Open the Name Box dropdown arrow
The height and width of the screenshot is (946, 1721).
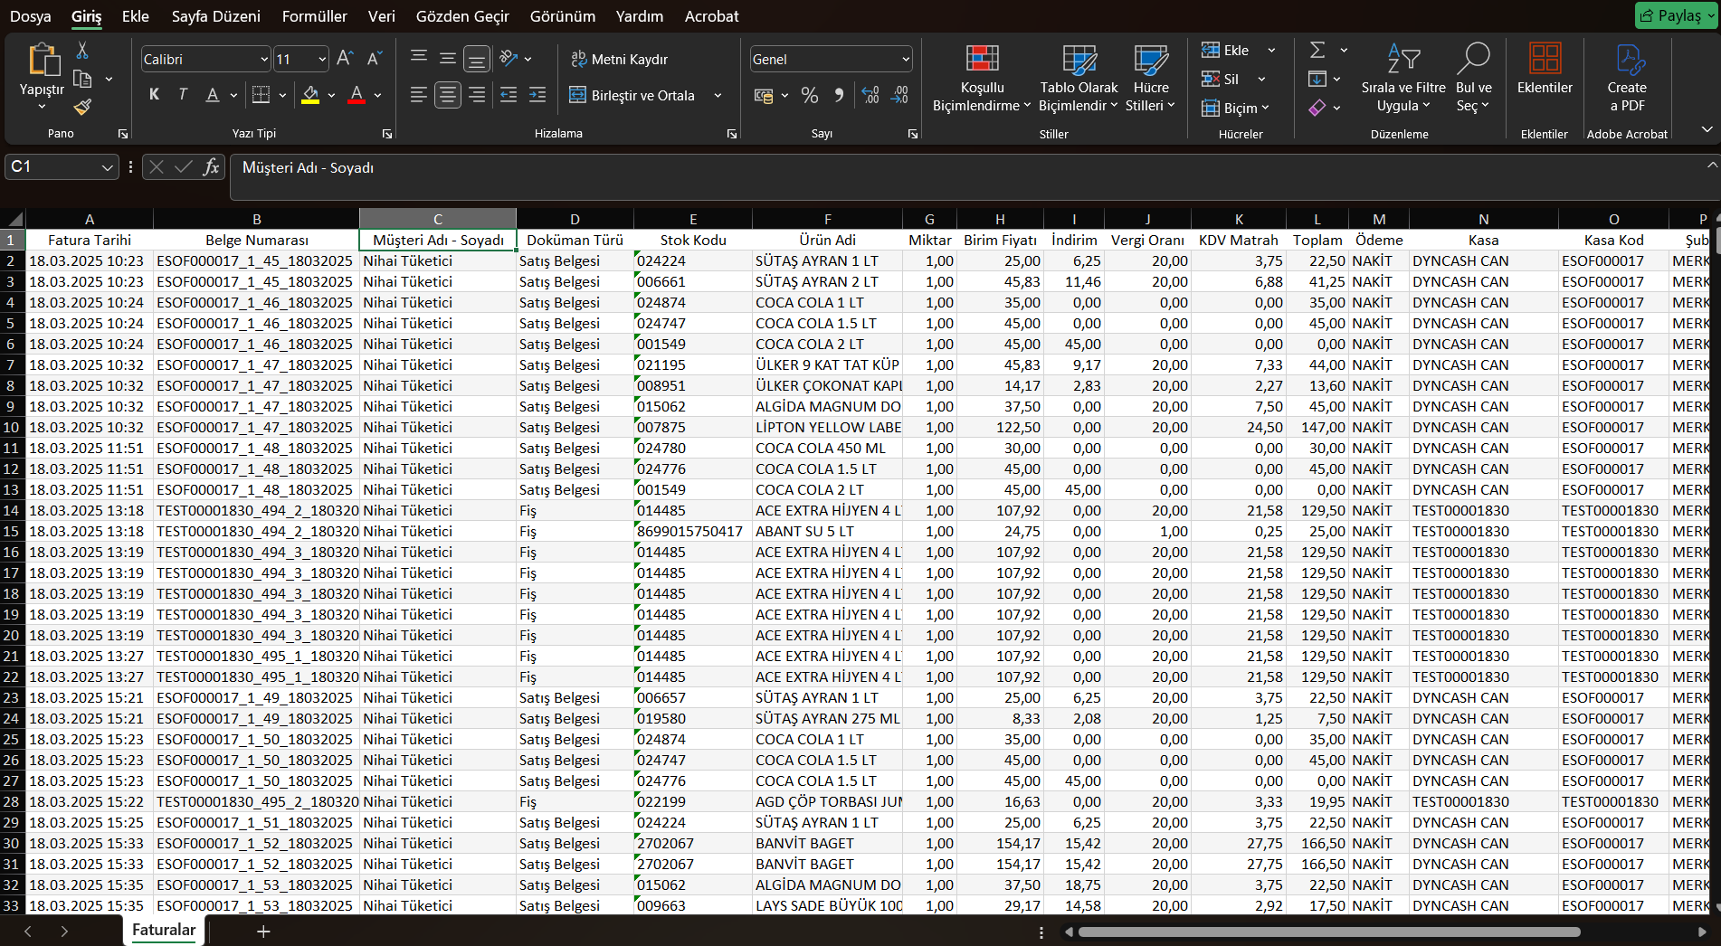107,167
